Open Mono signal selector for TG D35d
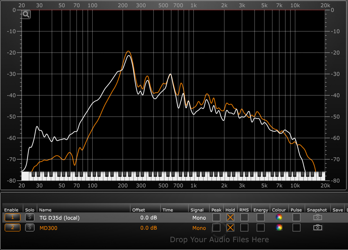 pyautogui.click(x=199, y=218)
